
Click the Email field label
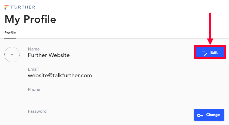(x=33, y=69)
